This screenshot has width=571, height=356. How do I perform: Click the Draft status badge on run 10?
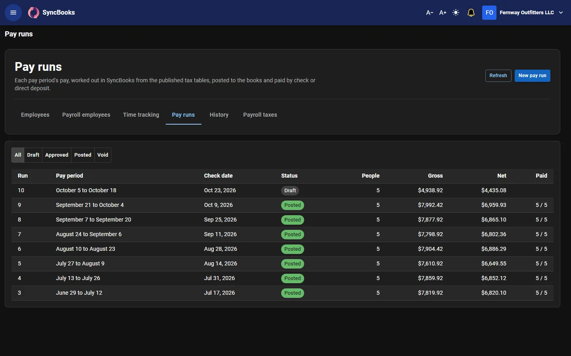coord(290,191)
